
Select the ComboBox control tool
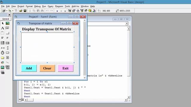(3, 43)
